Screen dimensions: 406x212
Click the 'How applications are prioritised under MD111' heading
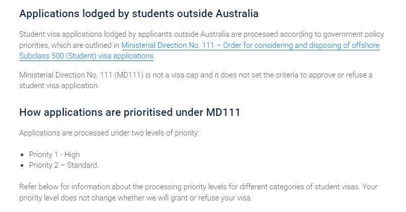(x=129, y=112)
